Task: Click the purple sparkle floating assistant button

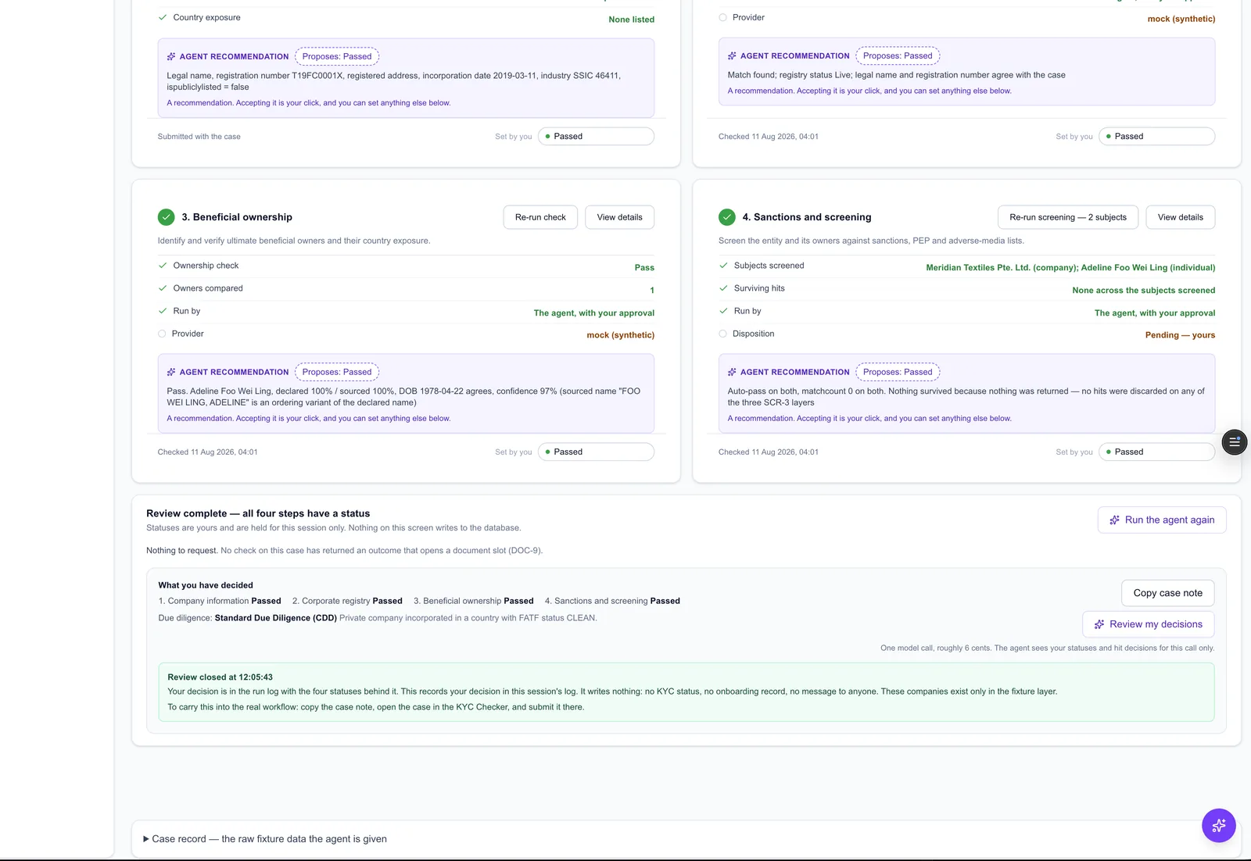Action: (1218, 825)
